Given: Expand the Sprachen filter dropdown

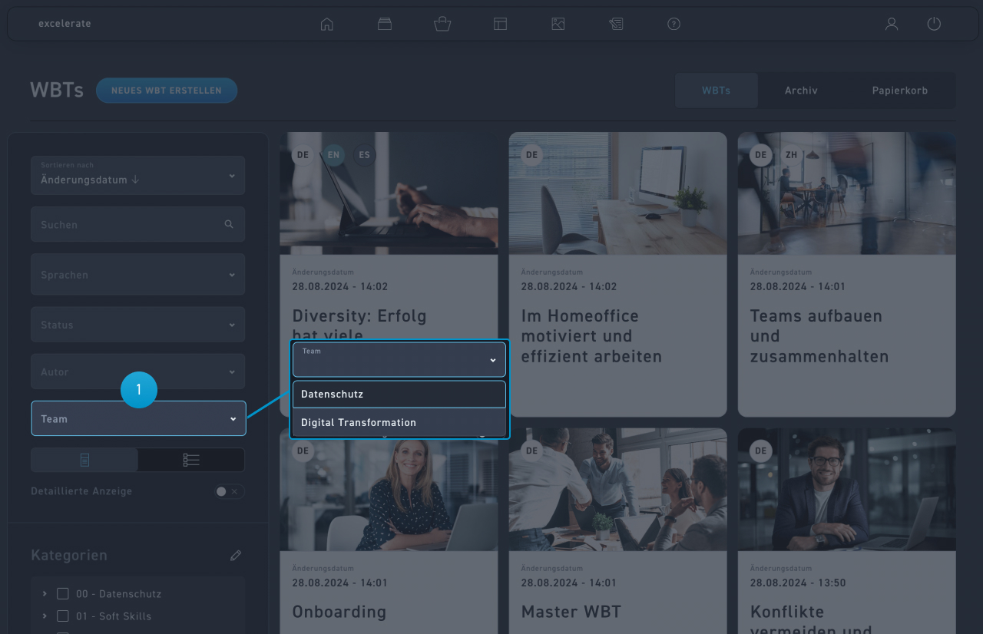Looking at the screenshot, I should [138, 275].
